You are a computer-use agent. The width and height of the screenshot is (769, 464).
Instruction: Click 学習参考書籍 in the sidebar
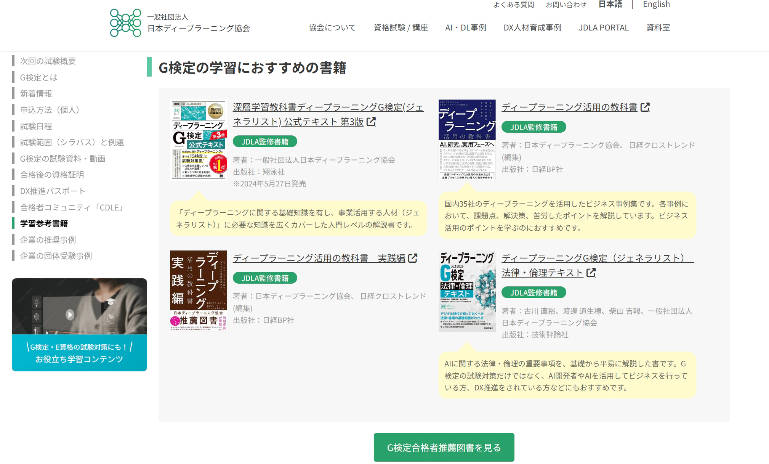tap(44, 223)
